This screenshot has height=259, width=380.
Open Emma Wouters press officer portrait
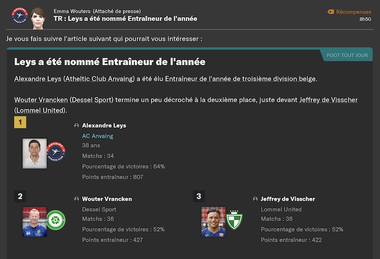click(38, 18)
